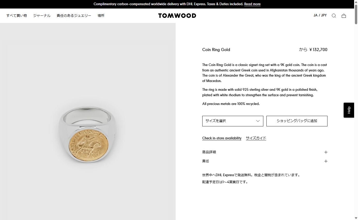Click the page vertical scrollbar thumb
Viewport: 358px width, 220px height.
[x=356, y=14]
